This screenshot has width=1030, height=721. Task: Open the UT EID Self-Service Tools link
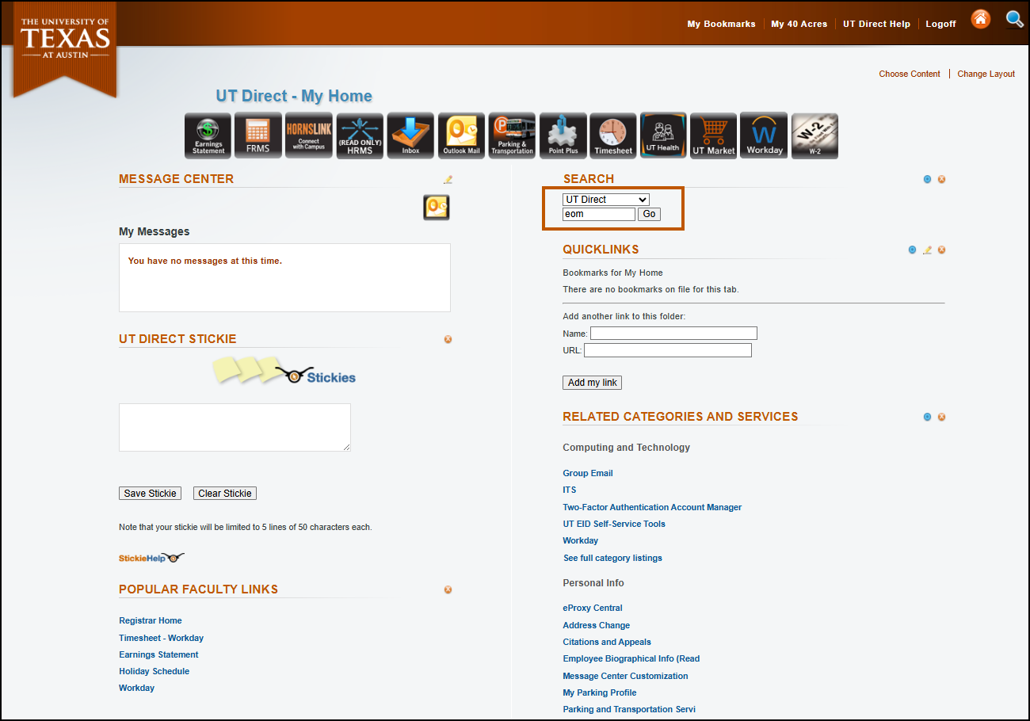tap(614, 524)
